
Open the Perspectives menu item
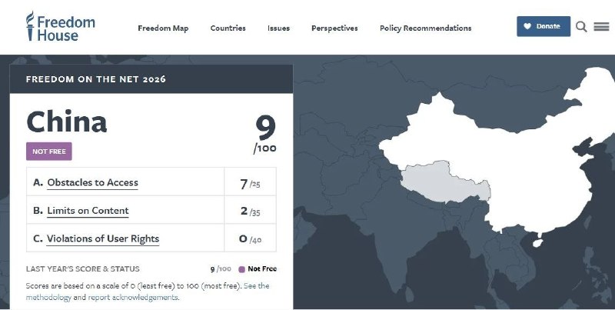[334, 28]
